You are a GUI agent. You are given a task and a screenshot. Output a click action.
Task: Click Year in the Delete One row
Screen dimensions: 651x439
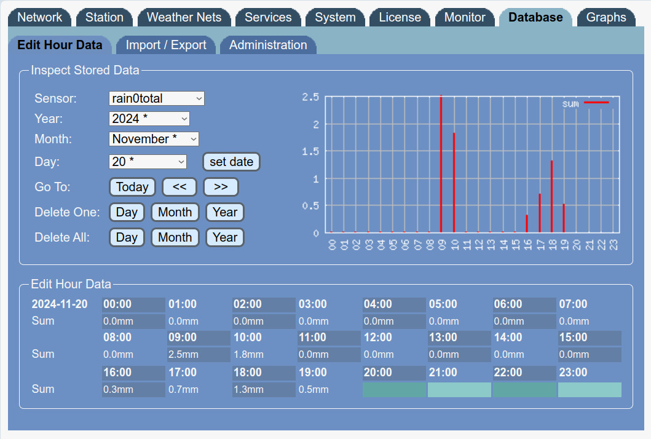225,212
